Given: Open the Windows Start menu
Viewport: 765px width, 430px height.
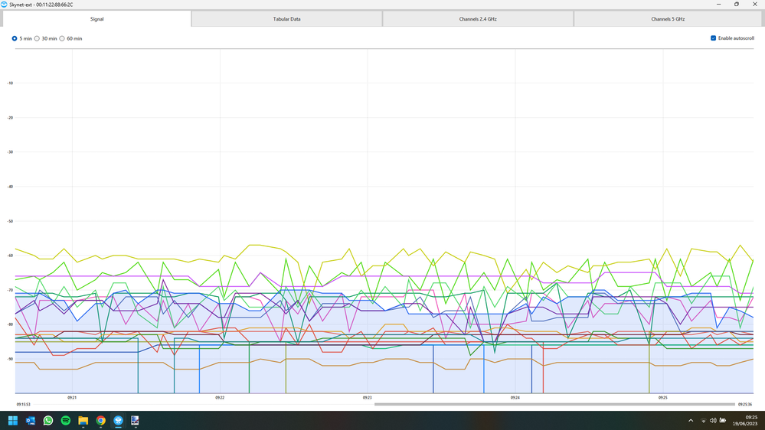Looking at the screenshot, I should pyautogui.click(x=13, y=421).
